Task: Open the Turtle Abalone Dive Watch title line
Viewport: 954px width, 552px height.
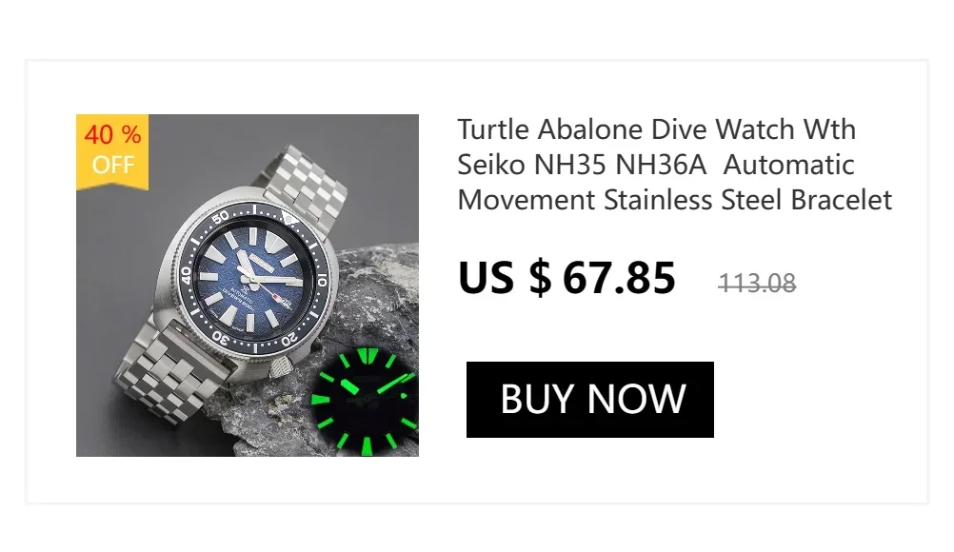Action: [657, 129]
